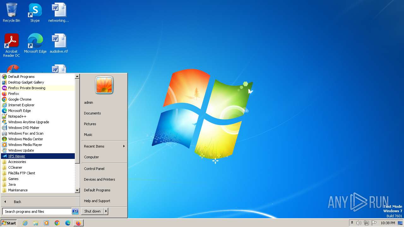Click the volume speaker tray icon
The height and width of the screenshot is (227, 404).
359,223
